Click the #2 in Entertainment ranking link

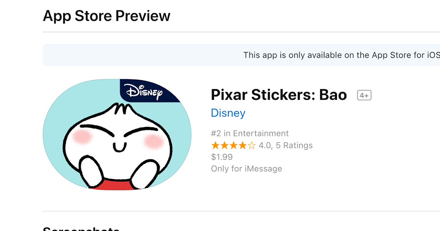[250, 133]
